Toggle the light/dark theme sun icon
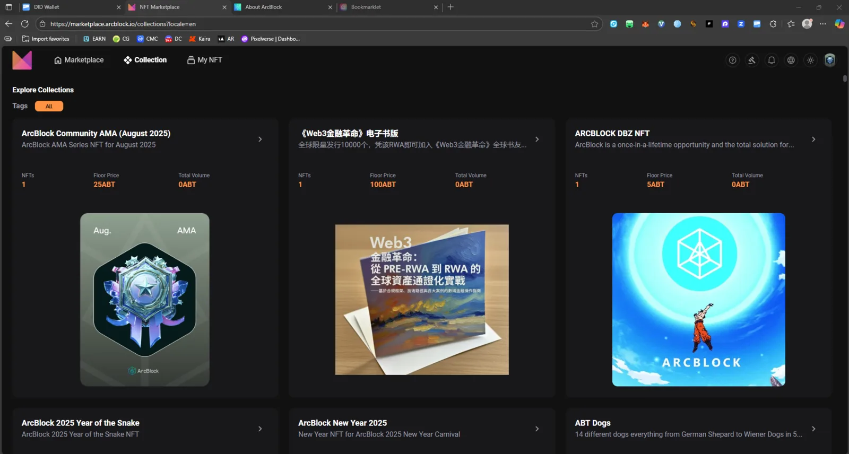 coord(810,60)
